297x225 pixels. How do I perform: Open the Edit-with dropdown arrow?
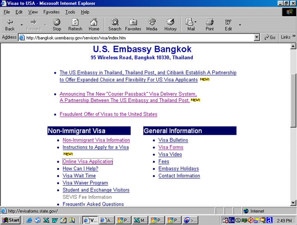(x=240, y=25)
